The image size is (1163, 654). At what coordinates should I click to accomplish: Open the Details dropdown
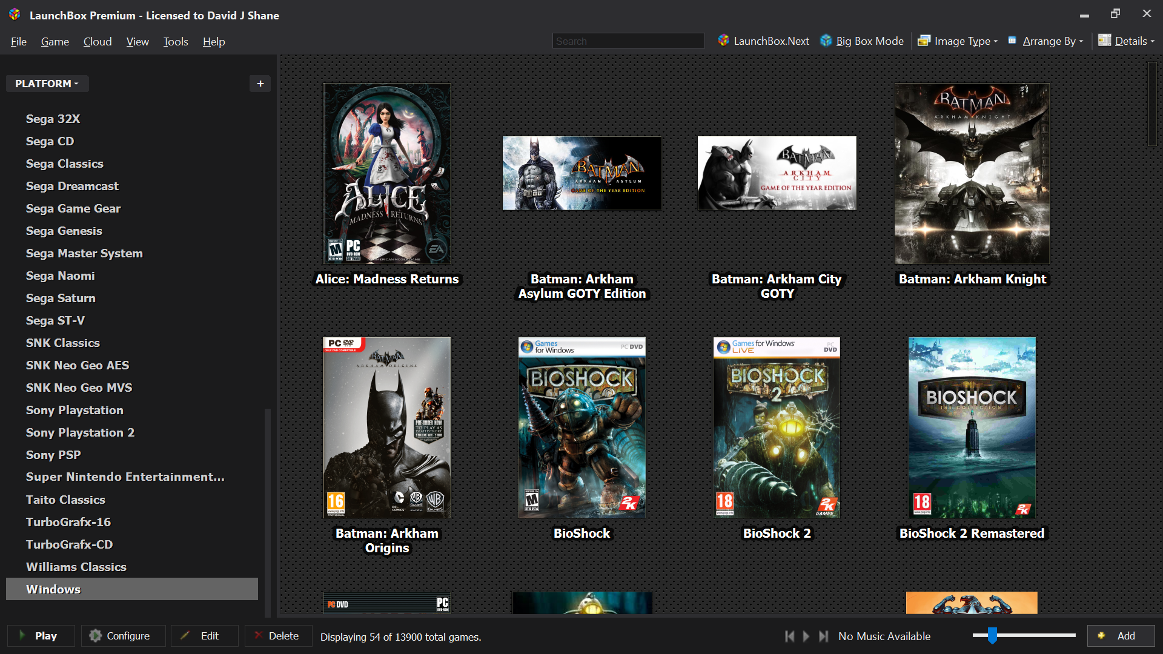1127,41
